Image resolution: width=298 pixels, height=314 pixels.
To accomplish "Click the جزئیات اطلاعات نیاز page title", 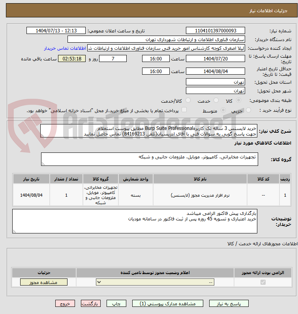I will click(x=268, y=11).
